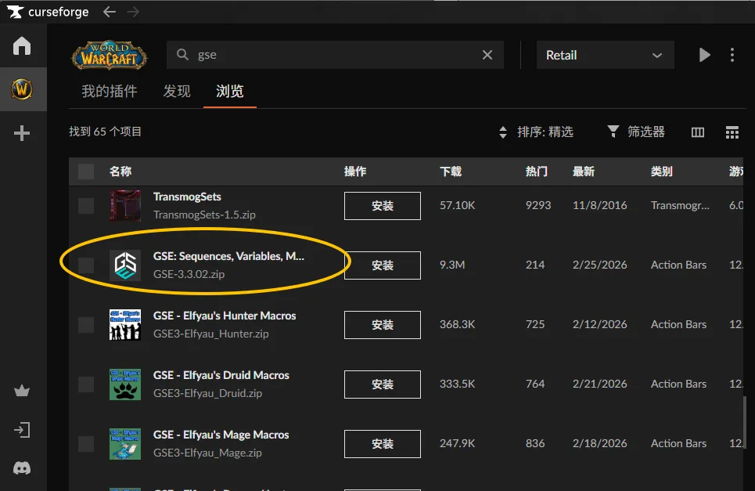
Task: Open TransmogSets addon title
Action: click(x=187, y=197)
